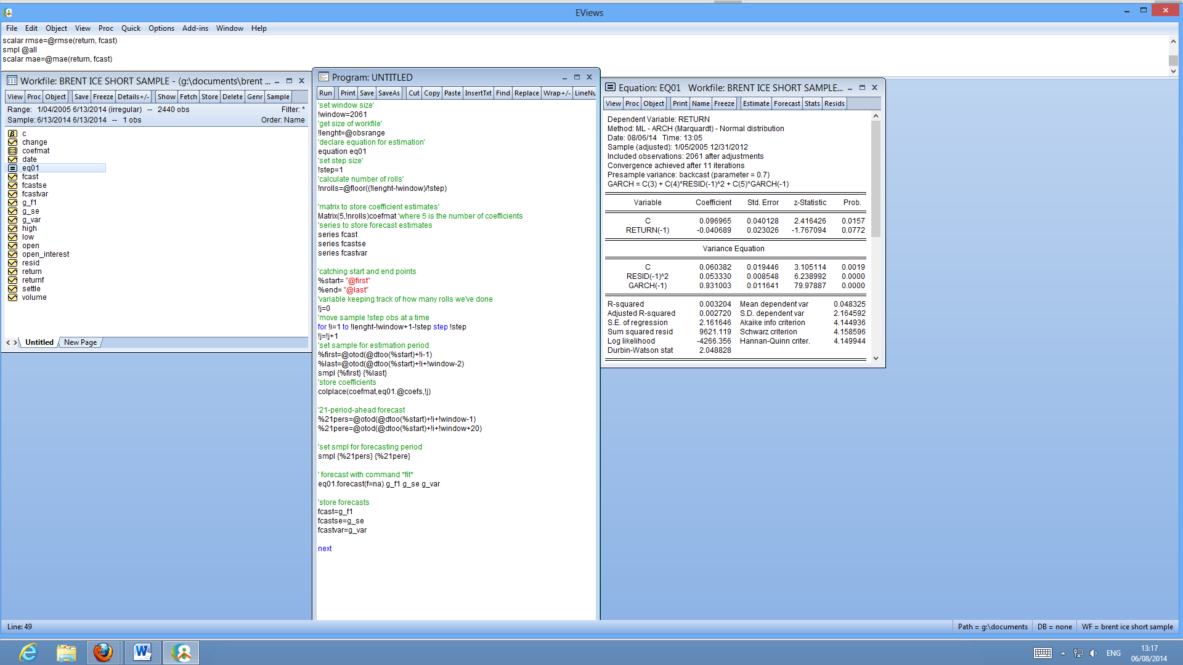This screenshot has width=1183, height=665.
Task: Click in the command window text area
Action: click(246, 49)
